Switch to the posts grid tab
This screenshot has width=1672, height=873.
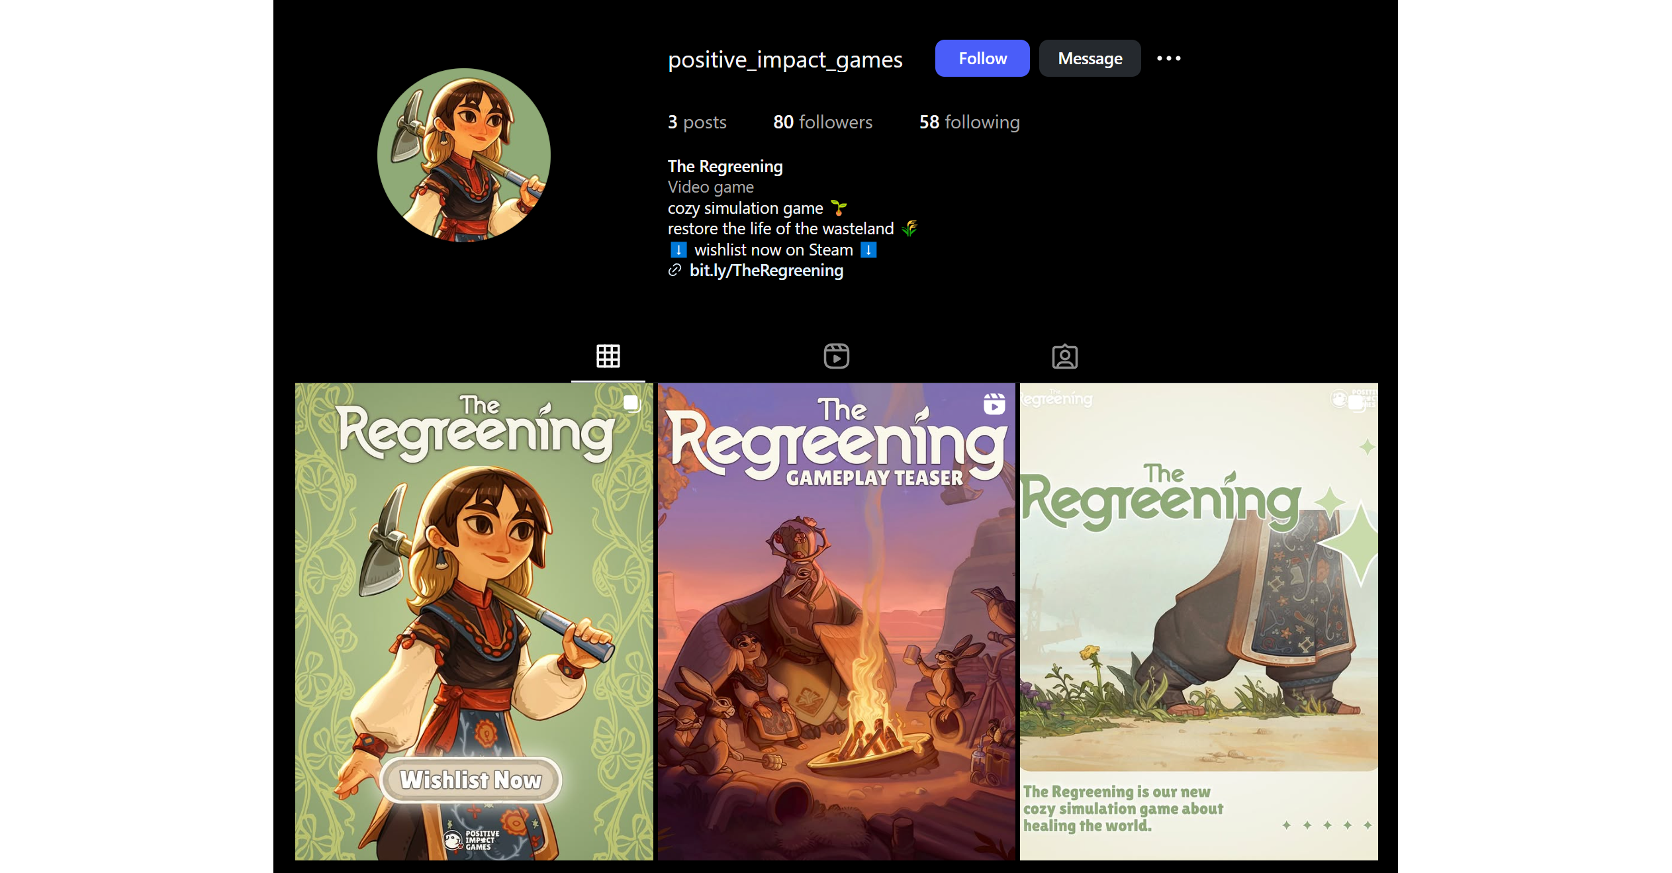tap(608, 356)
